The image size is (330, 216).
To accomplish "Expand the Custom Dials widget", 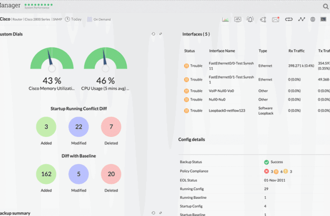I will (160, 34).
